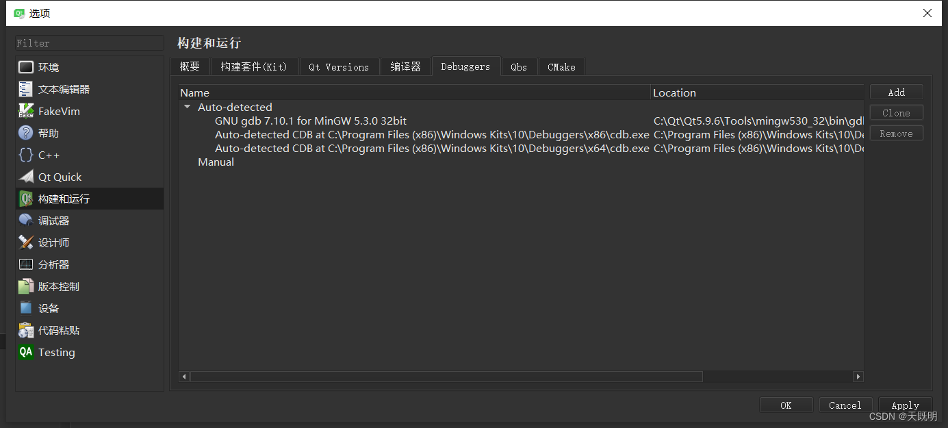Click the Remove button
Viewport: 948px width, 428px height.
click(896, 134)
